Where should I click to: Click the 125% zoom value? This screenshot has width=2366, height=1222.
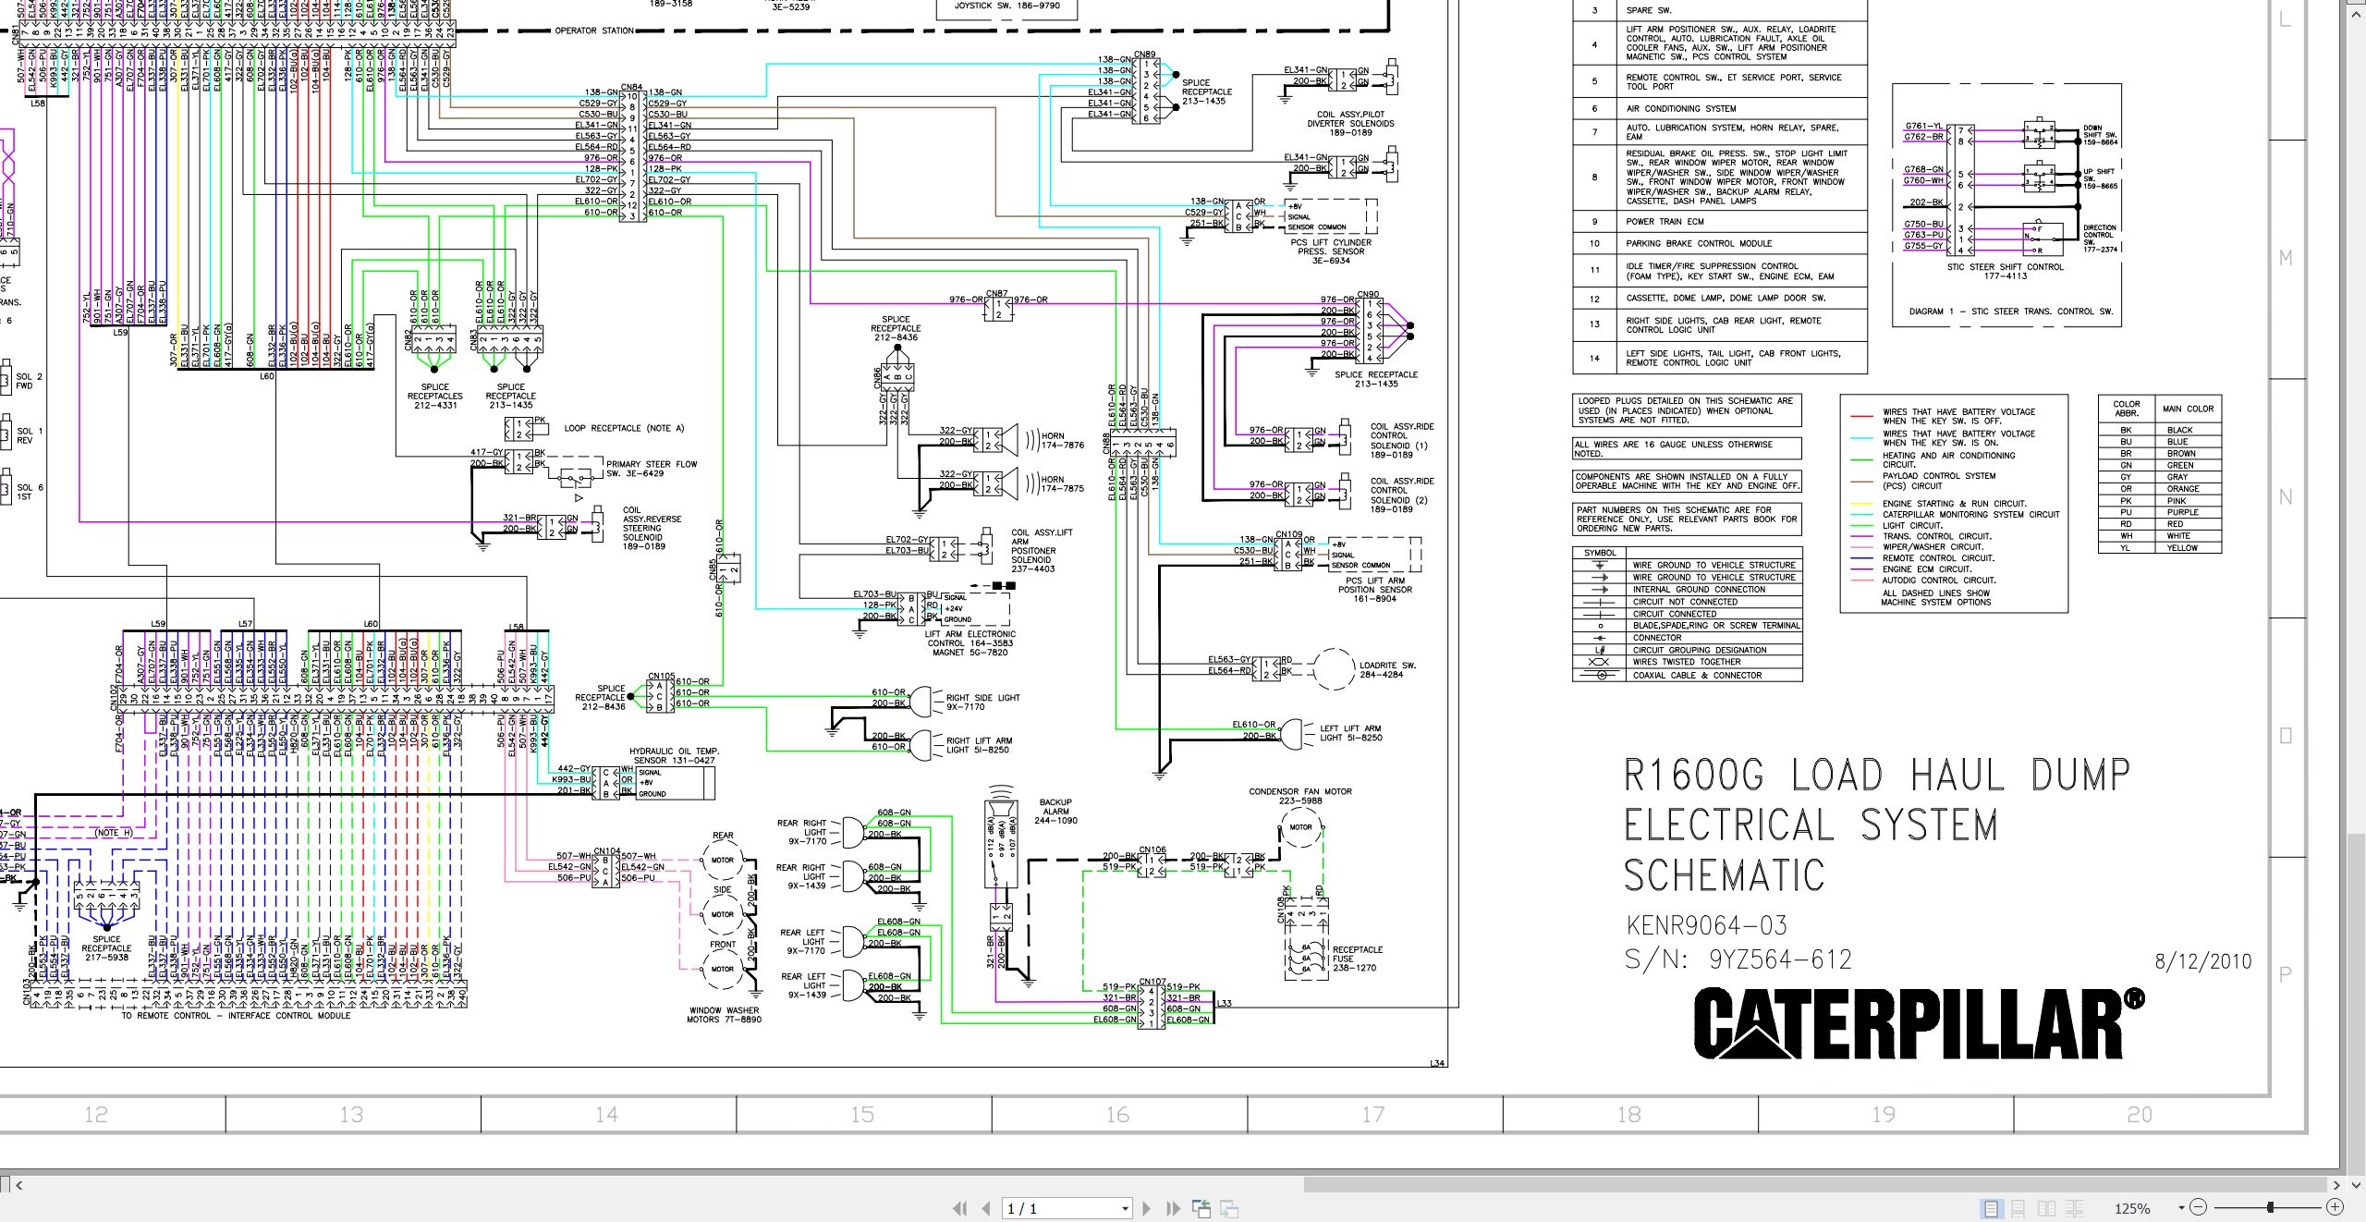click(x=2132, y=1208)
